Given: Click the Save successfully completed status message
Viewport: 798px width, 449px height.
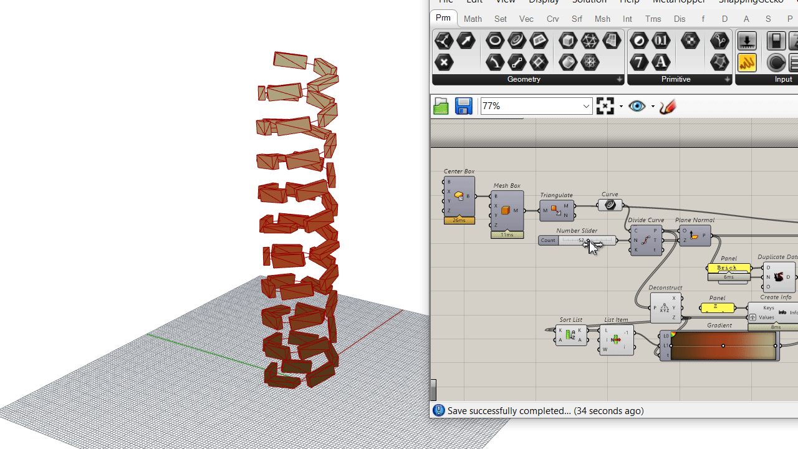Looking at the screenshot, I should click(546, 410).
